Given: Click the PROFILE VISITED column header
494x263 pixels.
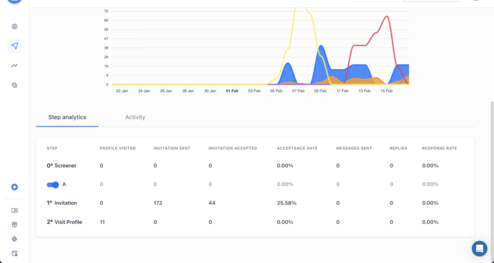Looking at the screenshot, I should (x=117, y=148).
